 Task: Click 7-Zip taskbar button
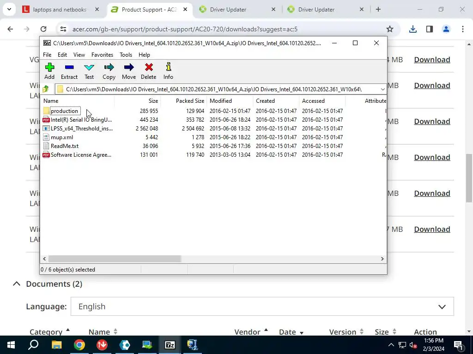(x=170, y=345)
